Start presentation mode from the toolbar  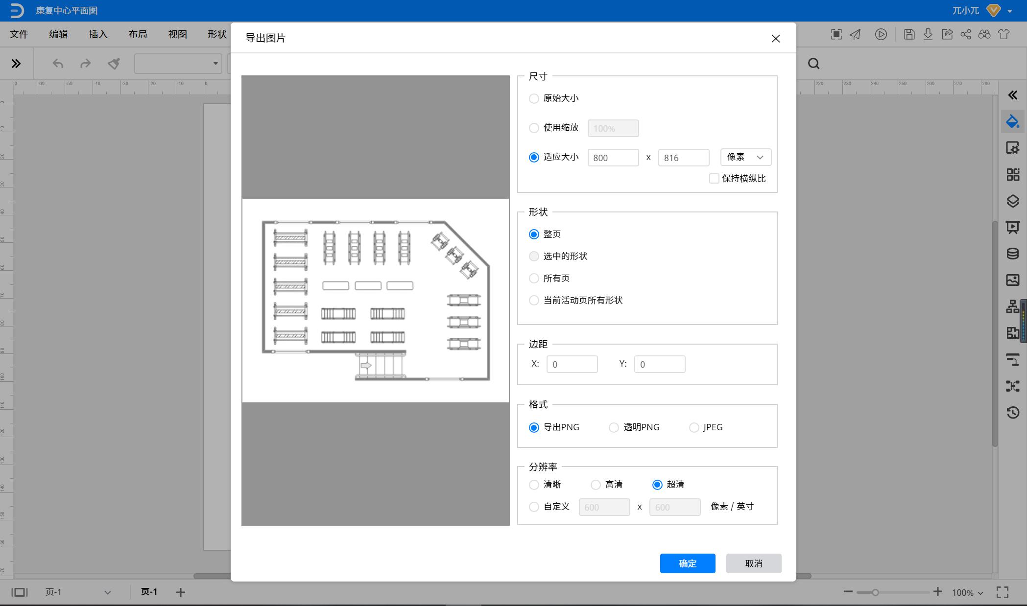pyautogui.click(x=881, y=34)
